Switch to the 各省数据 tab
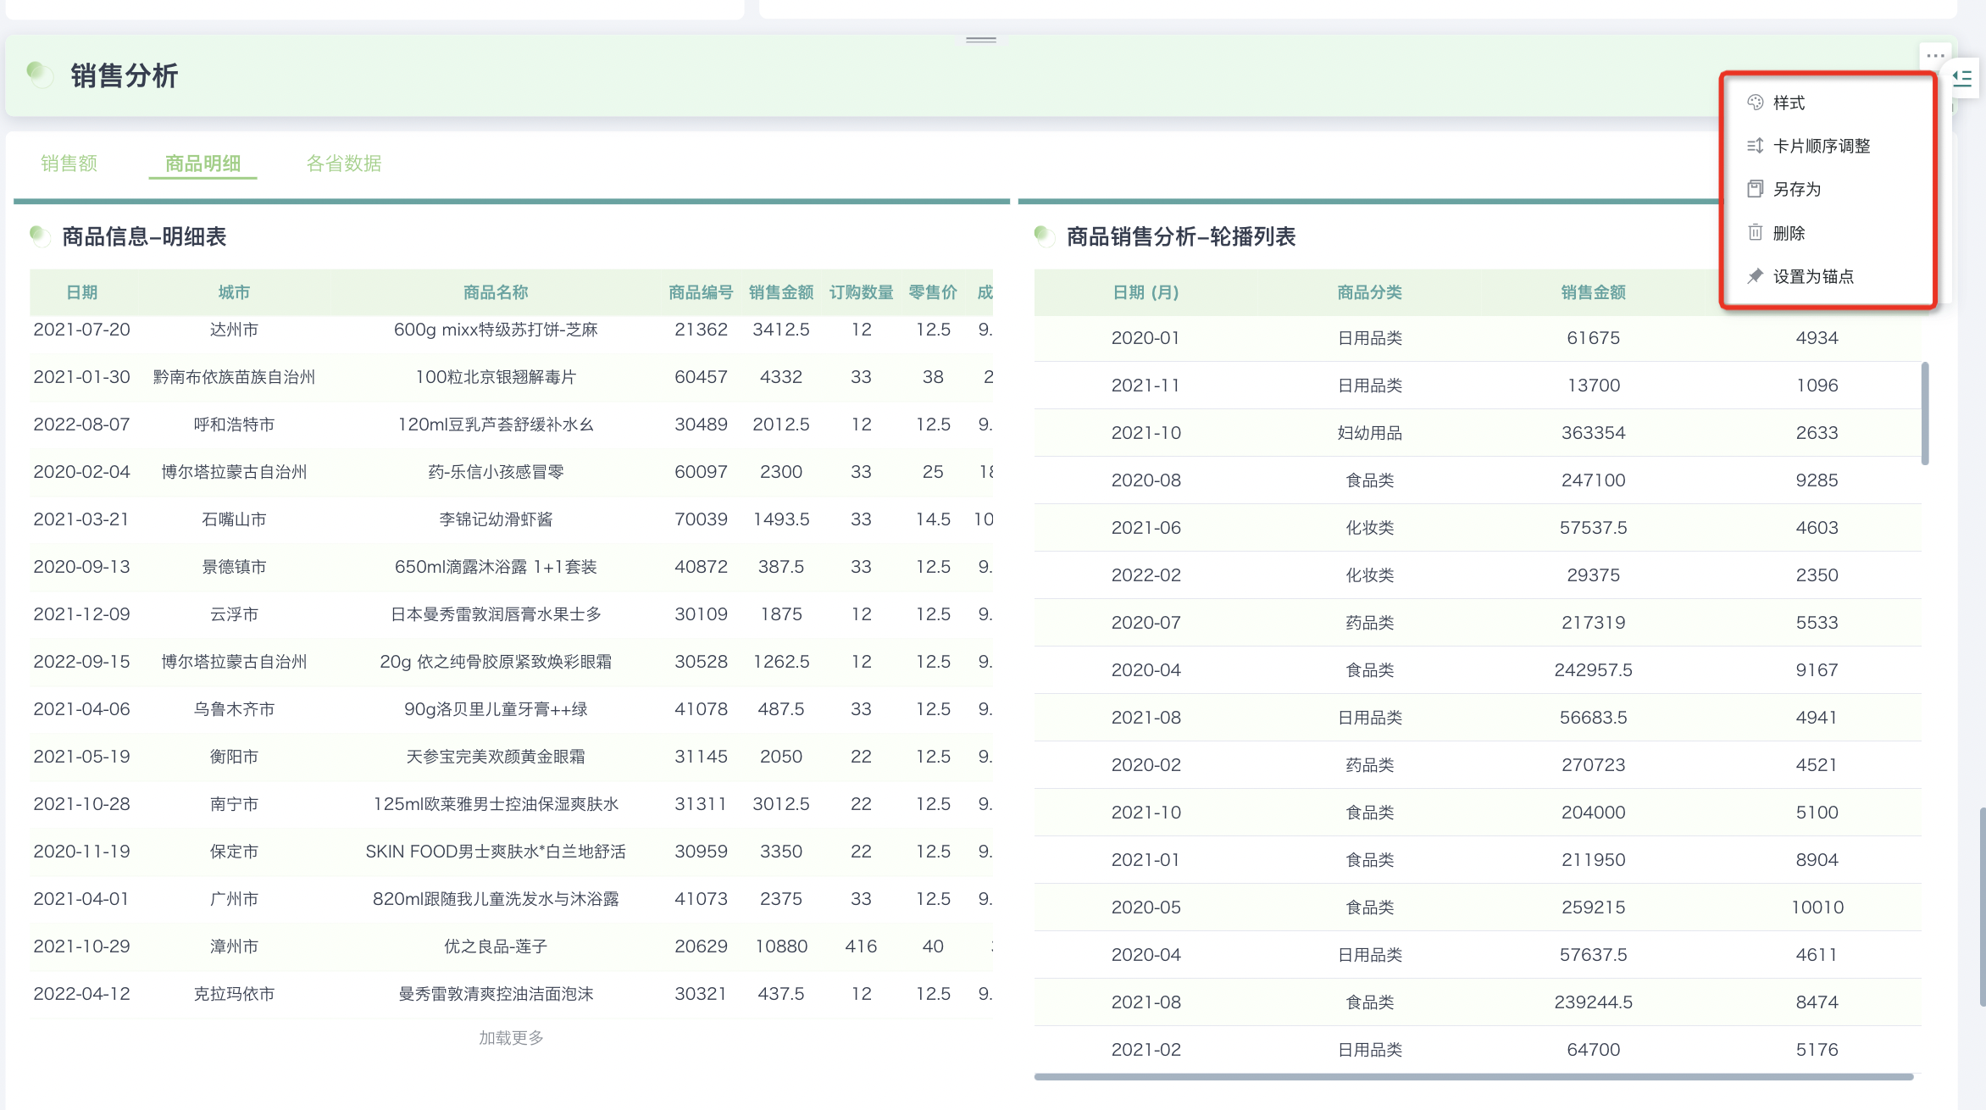The width and height of the screenshot is (1986, 1110). tap(343, 163)
